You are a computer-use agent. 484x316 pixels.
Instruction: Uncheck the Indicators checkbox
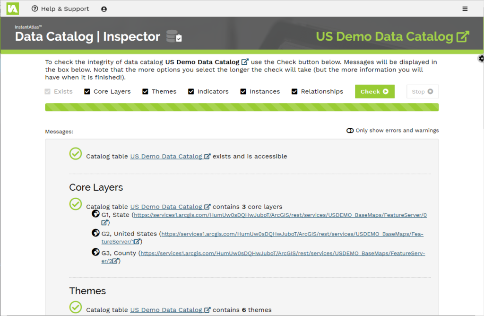[191, 91]
